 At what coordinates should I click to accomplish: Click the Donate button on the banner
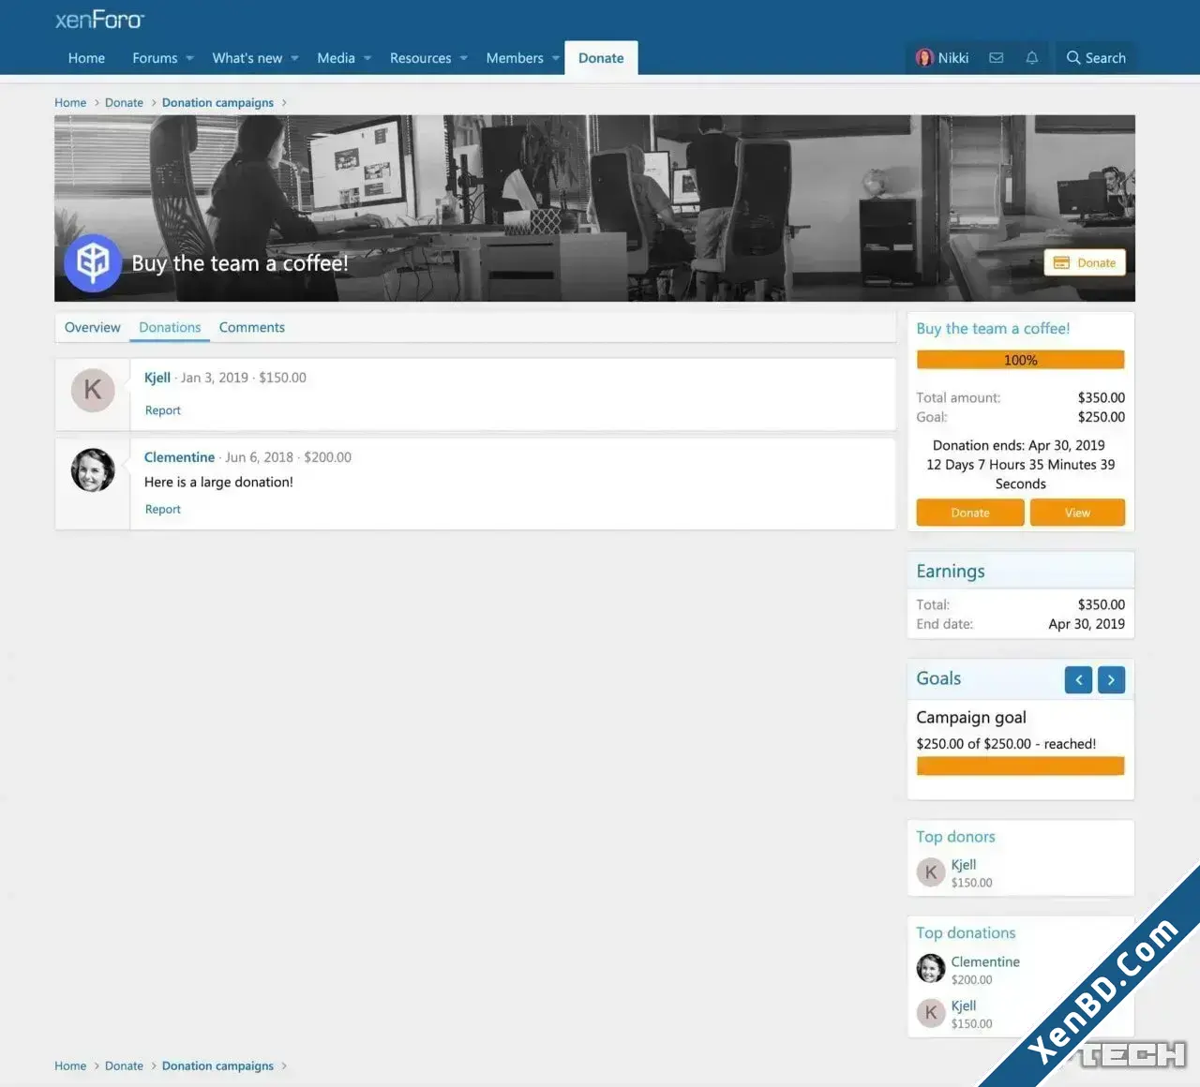pyautogui.click(x=1085, y=263)
